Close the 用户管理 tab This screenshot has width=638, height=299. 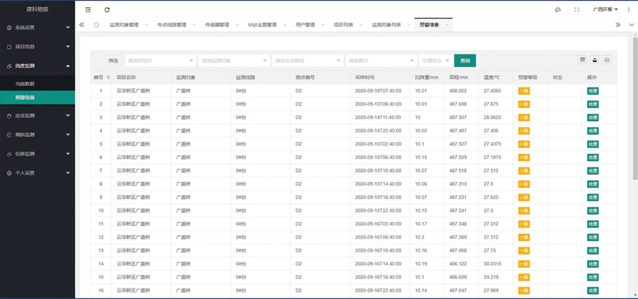[323, 25]
